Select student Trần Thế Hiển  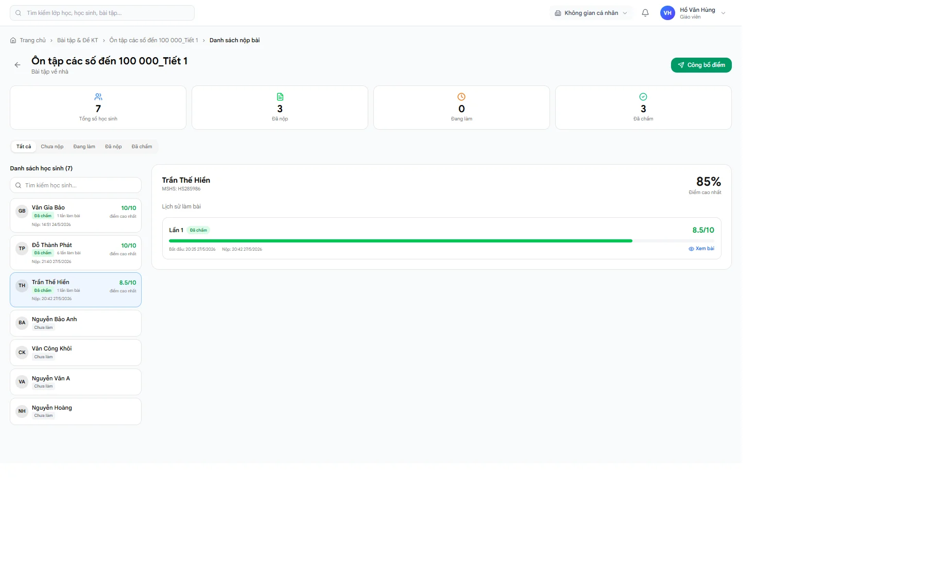[76, 290]
